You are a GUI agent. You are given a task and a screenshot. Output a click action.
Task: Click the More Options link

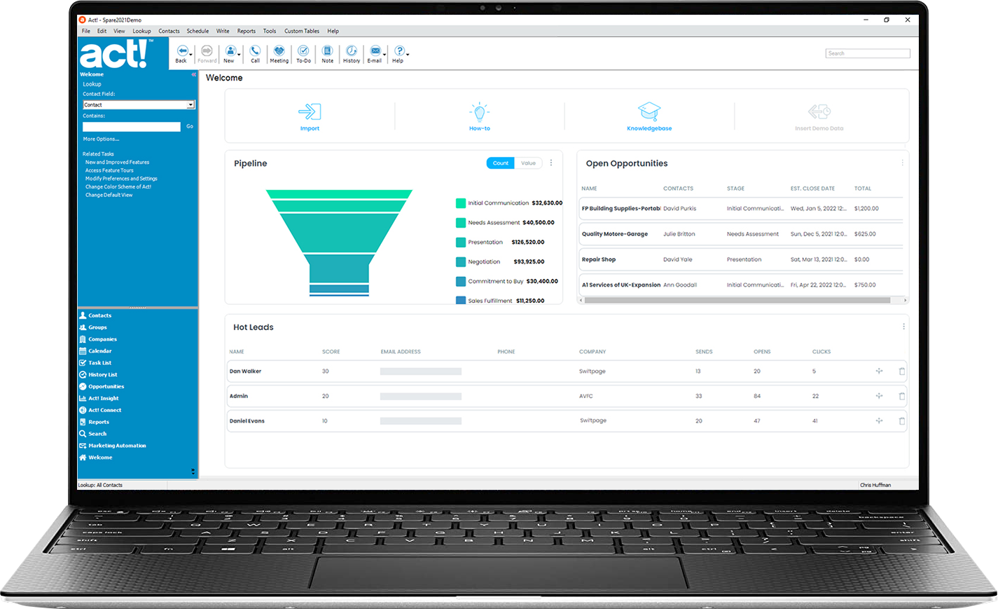coord(101,139)
